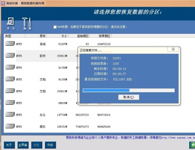Click the 正在搜索文件 dialog title
Screen dimensions: 195x150
(91, 50)
